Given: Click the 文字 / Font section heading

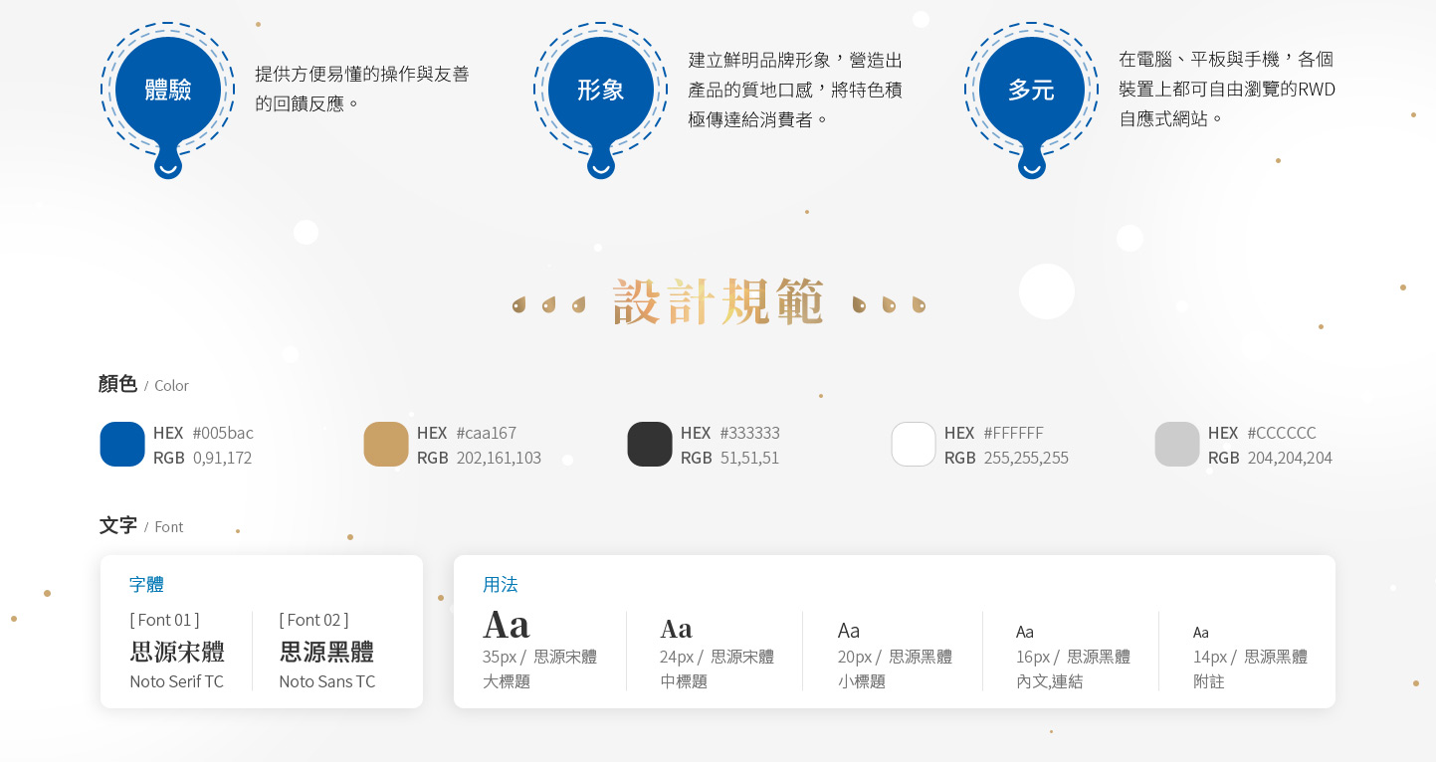Looking at the screenshot, I should 140,526.
